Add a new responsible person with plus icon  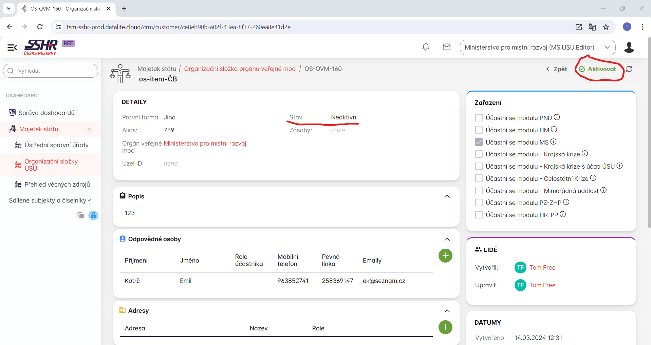[x=445, y=255]
